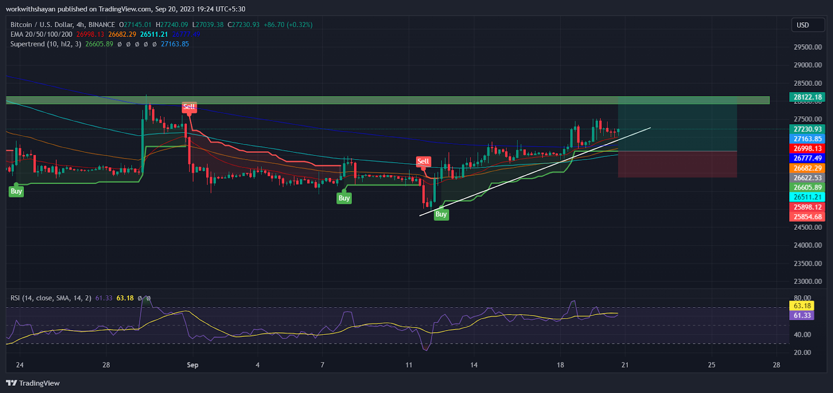Click the 14 date on the time axis

[474, 365]
